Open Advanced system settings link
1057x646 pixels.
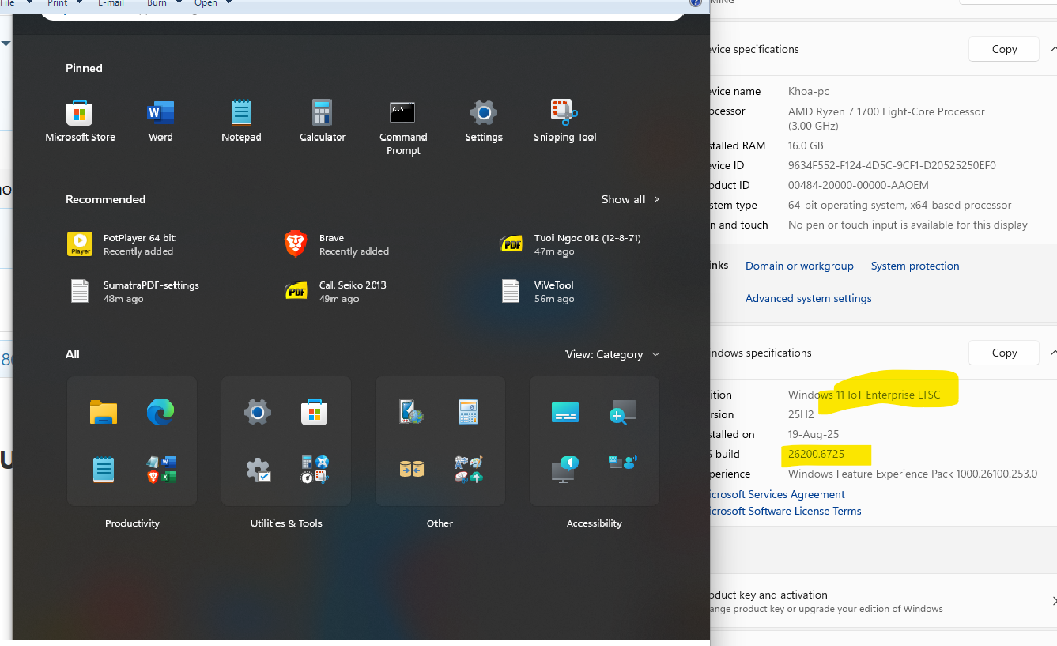point(808,298)
